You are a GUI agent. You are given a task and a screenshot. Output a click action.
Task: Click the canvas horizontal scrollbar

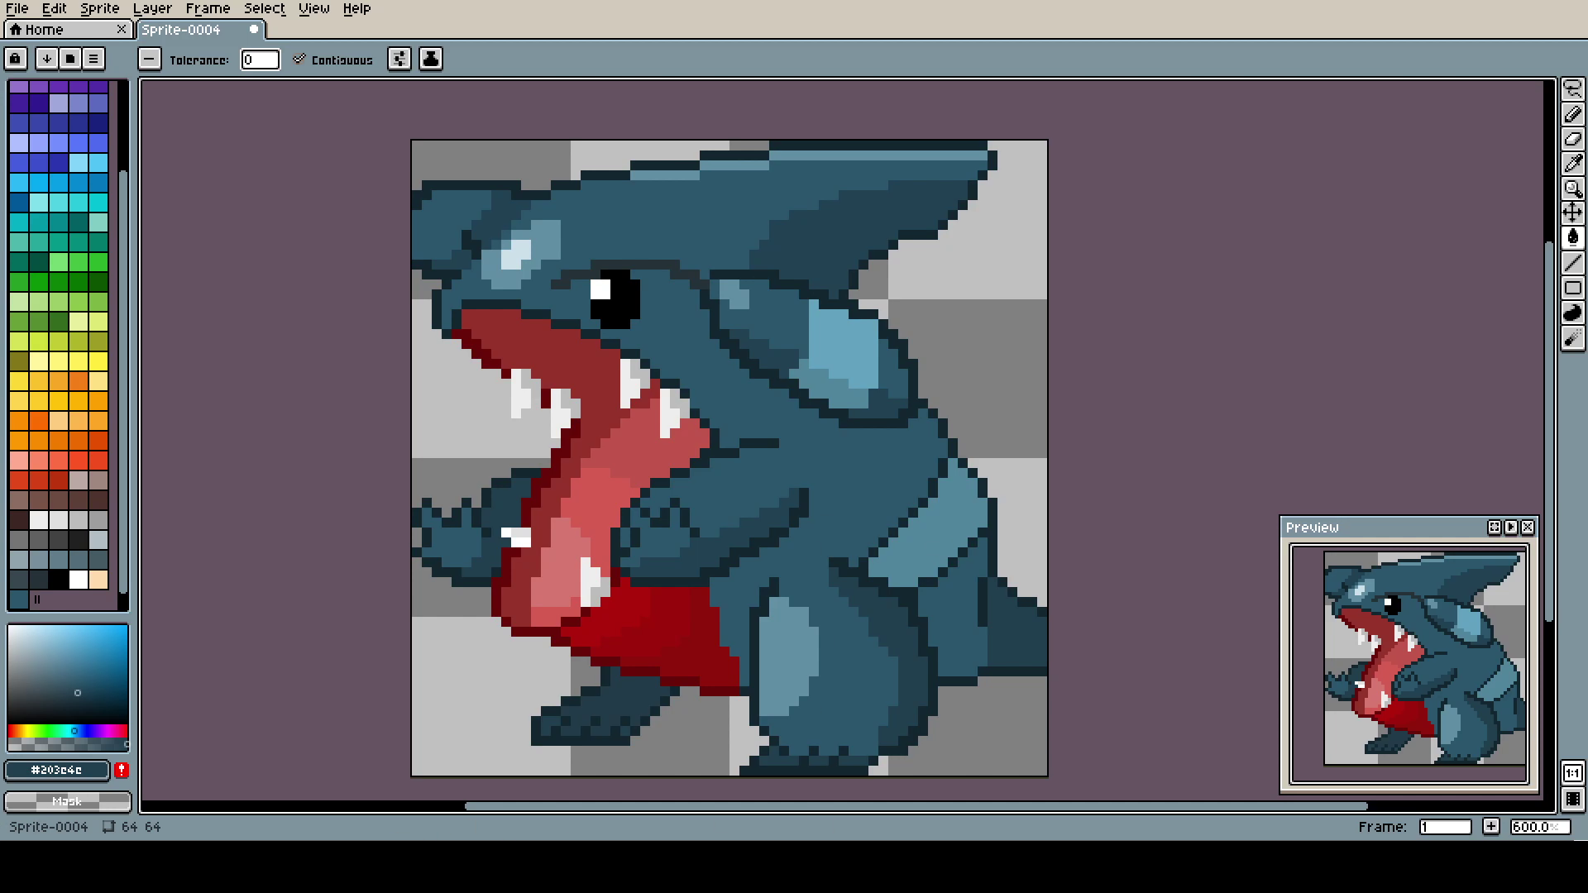(916, 806)
